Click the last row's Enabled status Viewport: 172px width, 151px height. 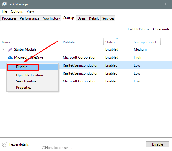[x=111, y=81]
